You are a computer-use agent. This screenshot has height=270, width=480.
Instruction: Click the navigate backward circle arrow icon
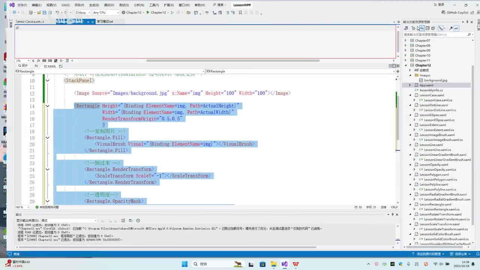(x=15, y=12)
